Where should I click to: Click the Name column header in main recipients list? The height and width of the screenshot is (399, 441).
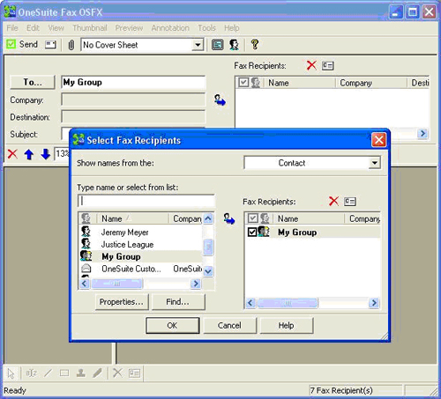pos(300,83)
